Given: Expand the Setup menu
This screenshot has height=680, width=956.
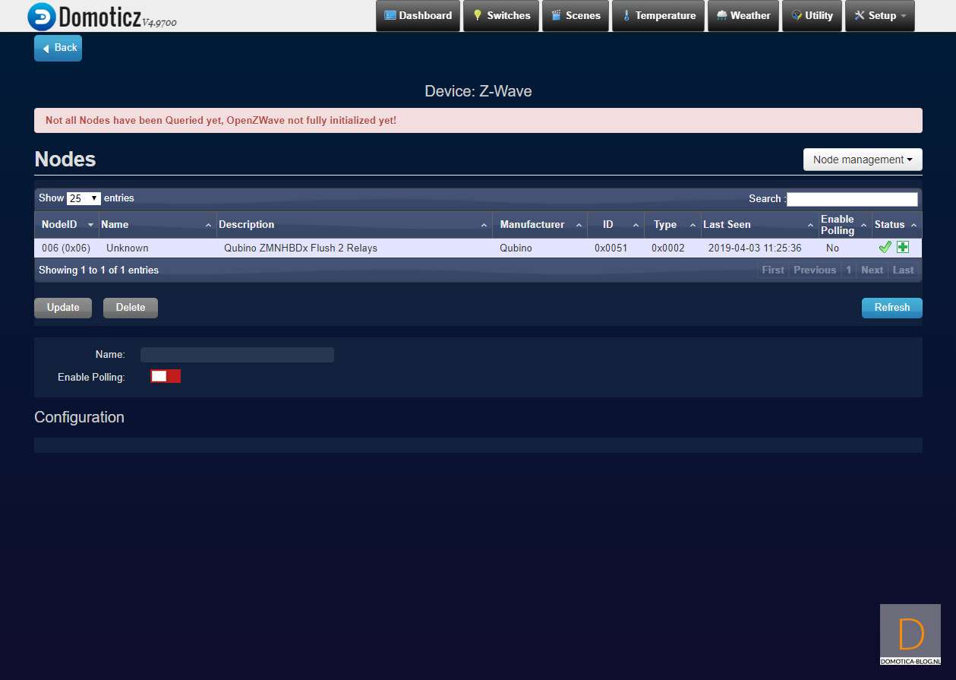Looking at the screenshot, I should pyautogui.click(x=880, y=16).
